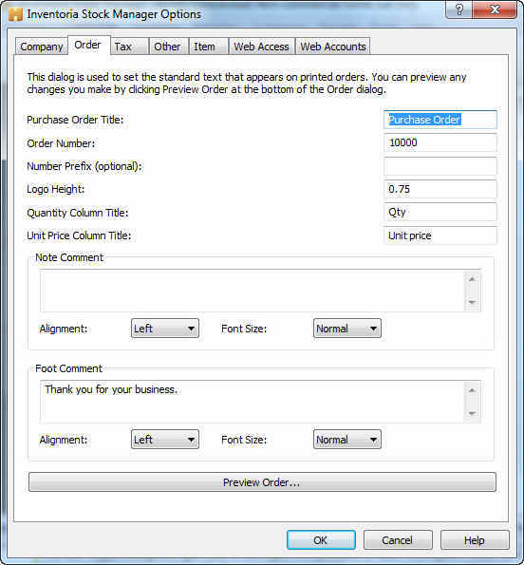Click the title bar help question mark
The width and height of the screenshot is (524, 565).
tap(458, 9)
